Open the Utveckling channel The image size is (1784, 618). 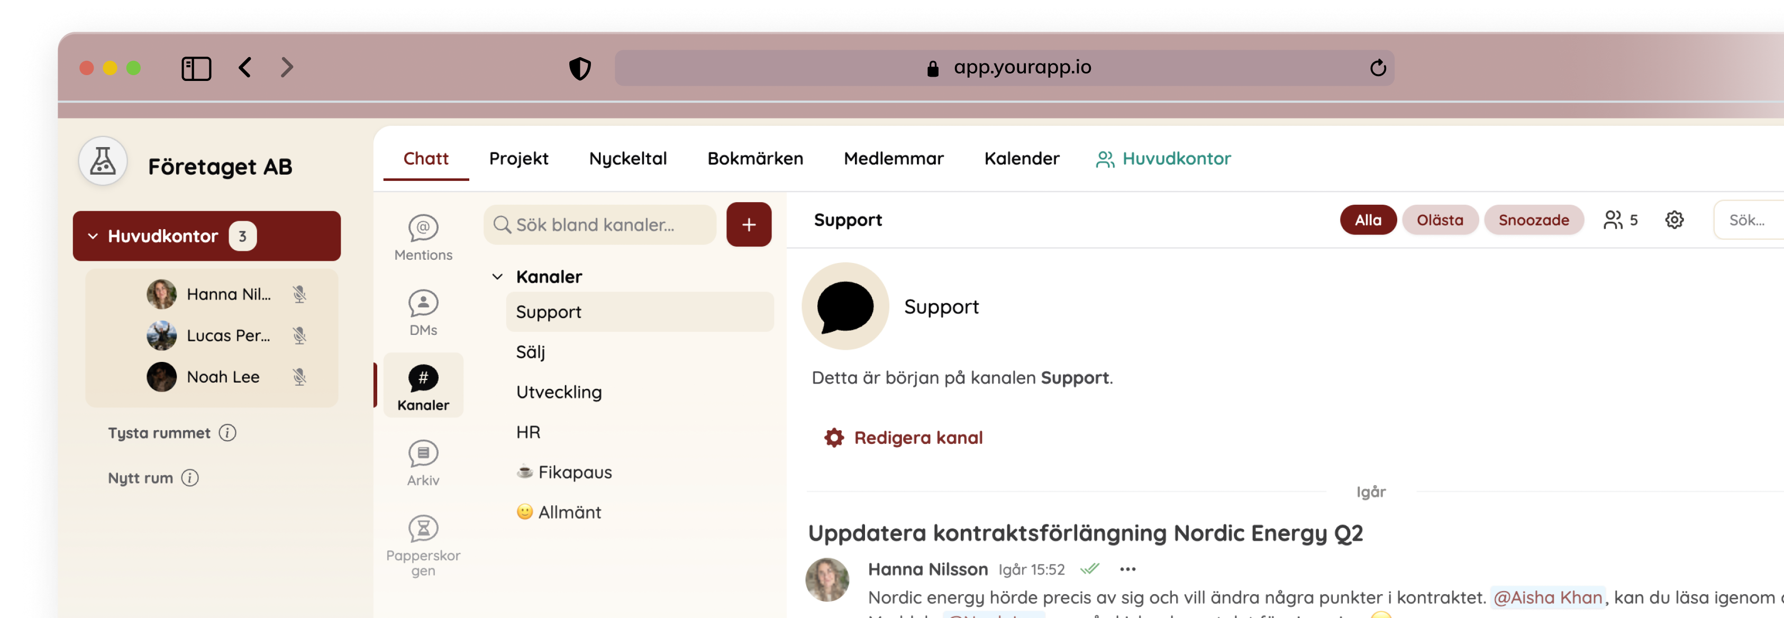[558, 392]
